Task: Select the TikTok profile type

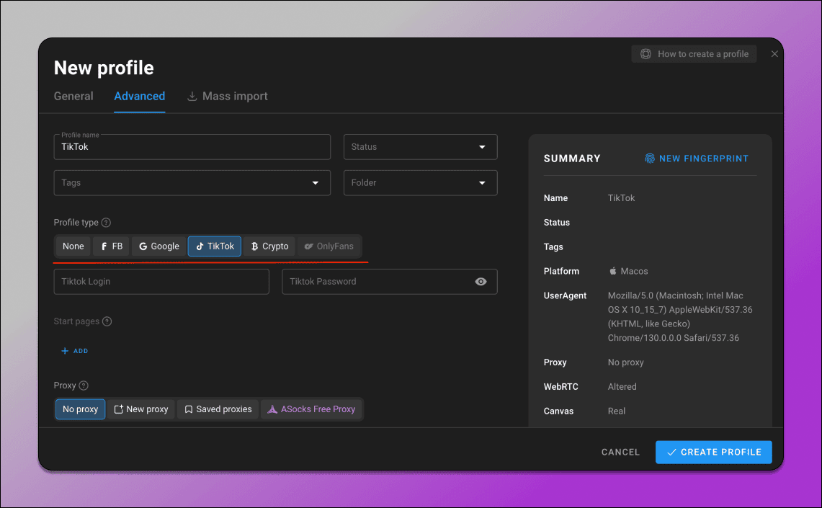Action: pyautogui.click(x=215, y=246)
